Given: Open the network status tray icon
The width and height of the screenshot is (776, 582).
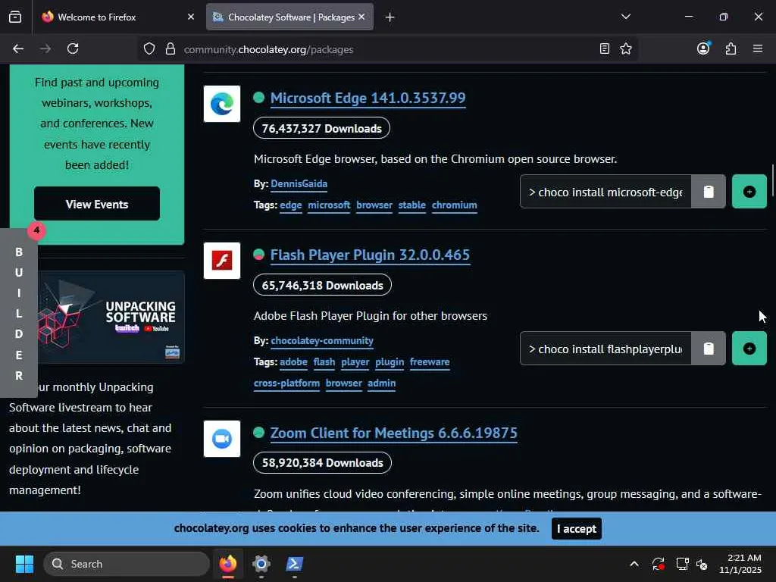Looking at the screenshot, I should coord(683,564).
